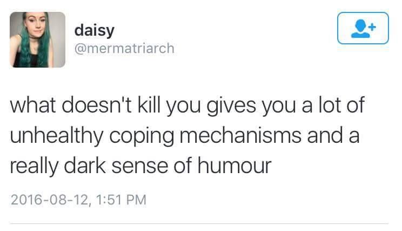This screenshot has width=402, height=231.
Task: Click the date '2016-08-12' portion
Action: [49, 200]
